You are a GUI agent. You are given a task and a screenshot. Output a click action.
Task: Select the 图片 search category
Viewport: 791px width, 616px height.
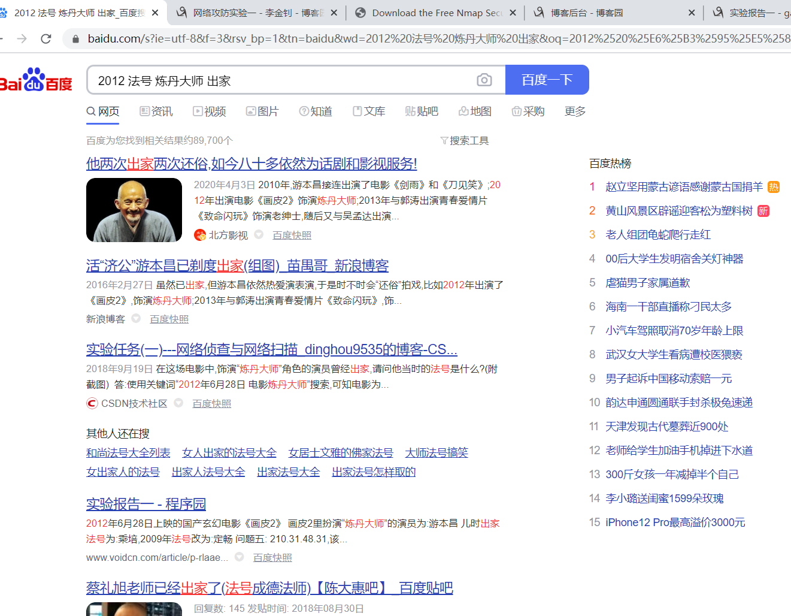[x=262, y=111]
